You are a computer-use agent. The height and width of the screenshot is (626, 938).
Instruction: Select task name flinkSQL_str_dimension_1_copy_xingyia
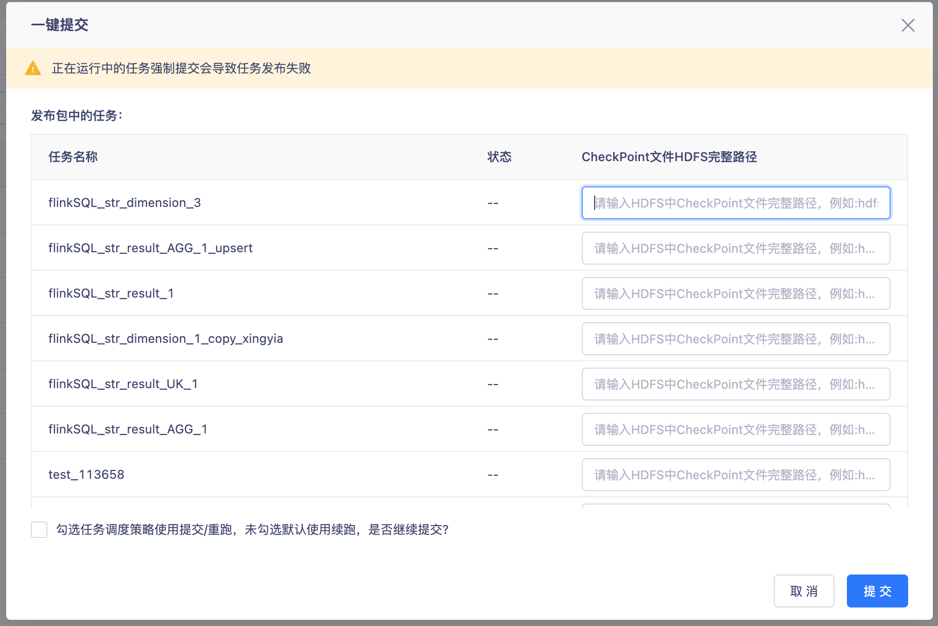(x=166, y=339)
